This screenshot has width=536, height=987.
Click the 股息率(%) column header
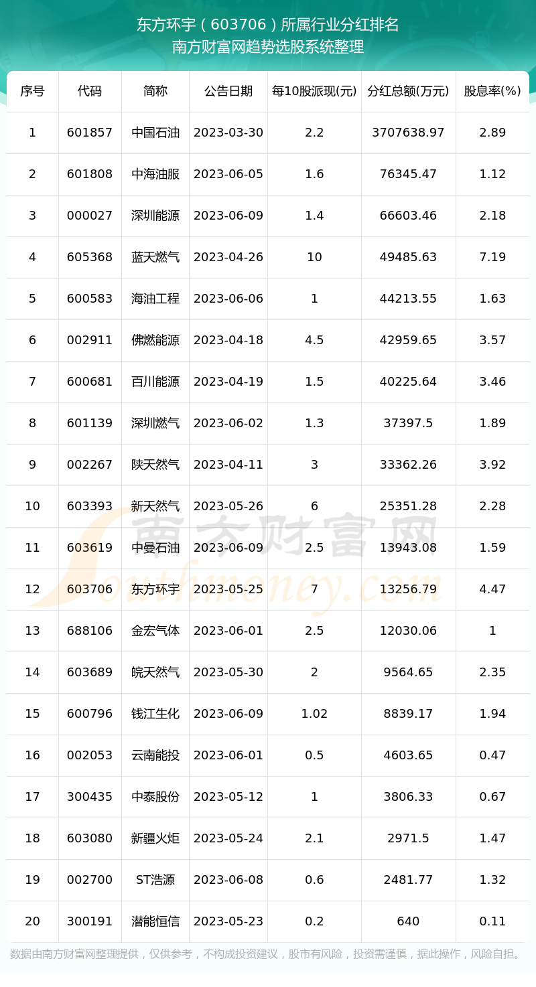pyautogui.click(x=492, y=91)
